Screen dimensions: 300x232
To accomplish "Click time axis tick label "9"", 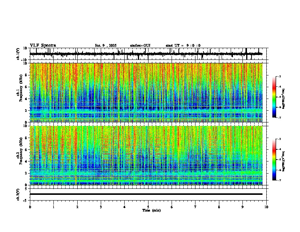I will pyautogui.click(x=242, y=207).
